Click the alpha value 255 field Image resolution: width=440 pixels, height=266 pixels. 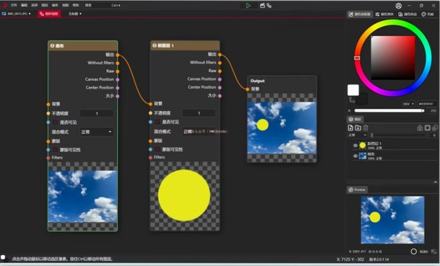click(x=433, y=111)
